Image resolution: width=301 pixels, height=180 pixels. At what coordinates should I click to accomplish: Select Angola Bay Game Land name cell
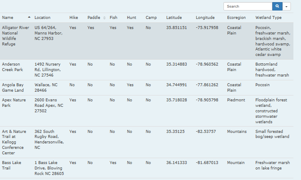click(x=13, y=87)
